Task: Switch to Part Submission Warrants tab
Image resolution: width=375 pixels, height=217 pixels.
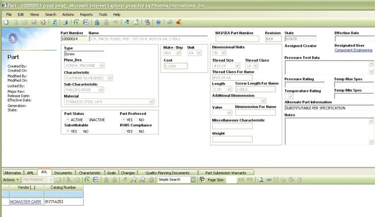Action: 226,173
